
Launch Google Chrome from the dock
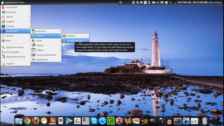point(27,121)
